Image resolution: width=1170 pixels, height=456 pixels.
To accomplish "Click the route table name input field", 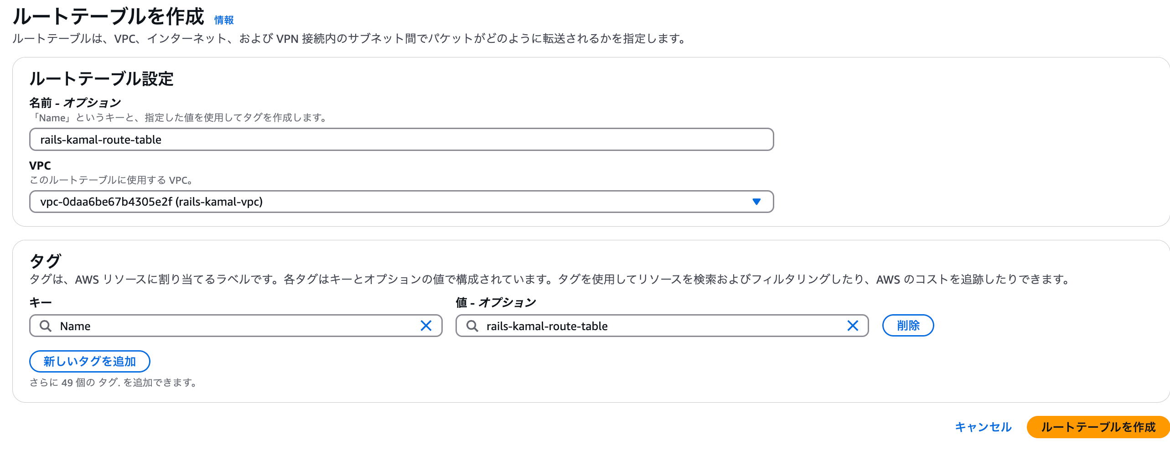I will click(x=401, y=140).
